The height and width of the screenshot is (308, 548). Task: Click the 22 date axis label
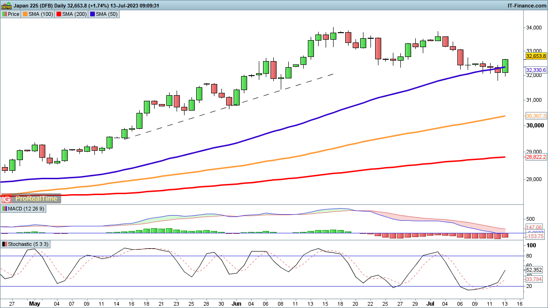point(370,304)
